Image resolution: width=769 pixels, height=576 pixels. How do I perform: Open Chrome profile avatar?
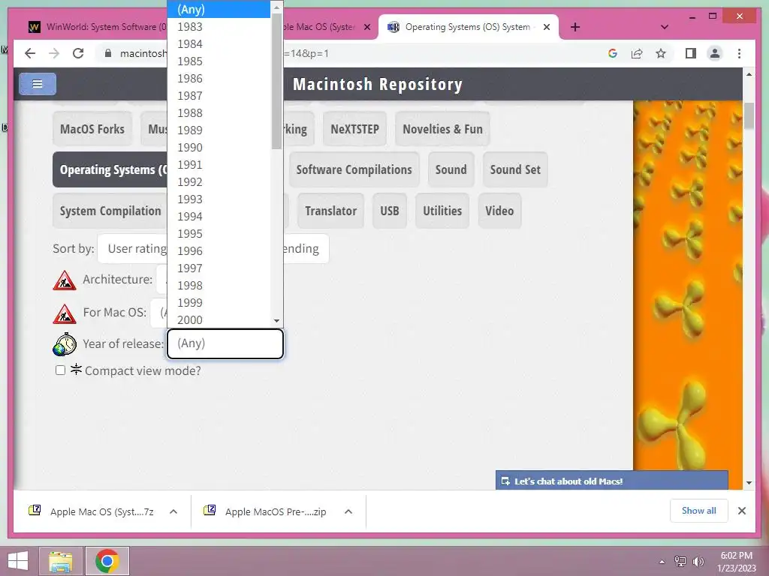pos(715,53)
